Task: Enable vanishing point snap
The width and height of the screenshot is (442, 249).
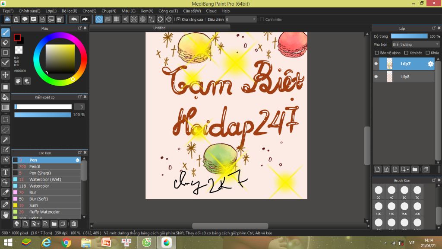Action: tap(125, 19)
